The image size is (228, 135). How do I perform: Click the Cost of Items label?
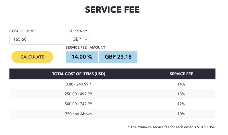23,31
